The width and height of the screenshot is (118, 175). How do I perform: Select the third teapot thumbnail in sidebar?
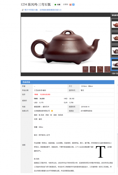115,51
